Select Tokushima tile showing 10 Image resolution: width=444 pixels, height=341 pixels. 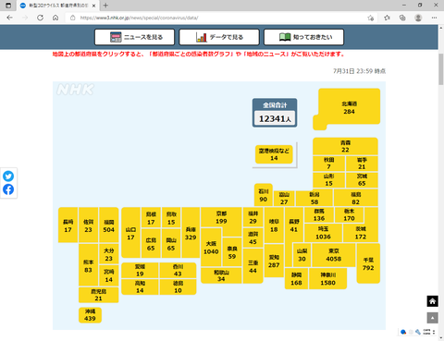[178, 286]
